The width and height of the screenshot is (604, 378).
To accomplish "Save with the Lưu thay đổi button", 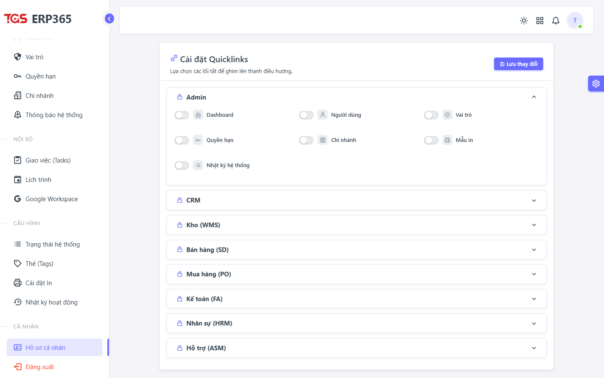I will [518, 64].
